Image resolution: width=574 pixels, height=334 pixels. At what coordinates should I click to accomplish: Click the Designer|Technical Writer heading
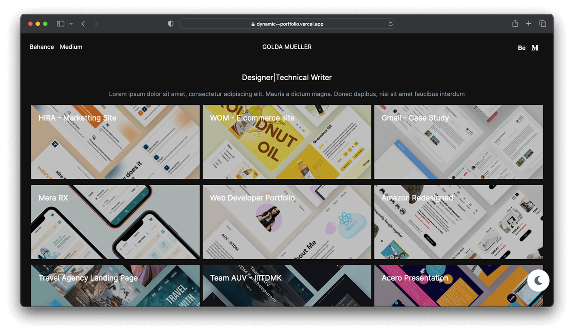tap(287, 78)
